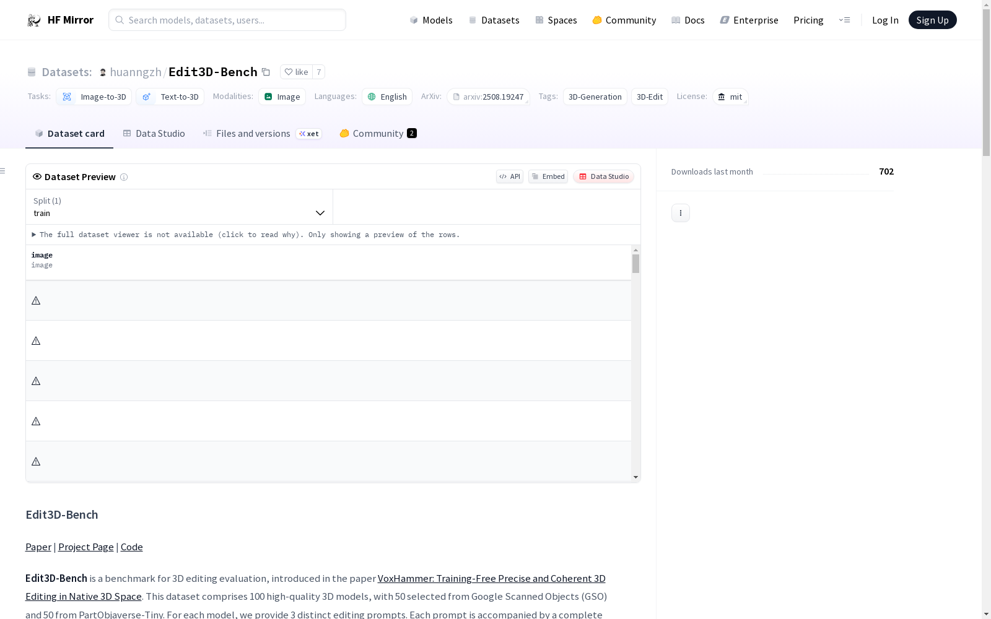
Task: Click the warning icon in the second preview row
Action: [x=36, y=341]
